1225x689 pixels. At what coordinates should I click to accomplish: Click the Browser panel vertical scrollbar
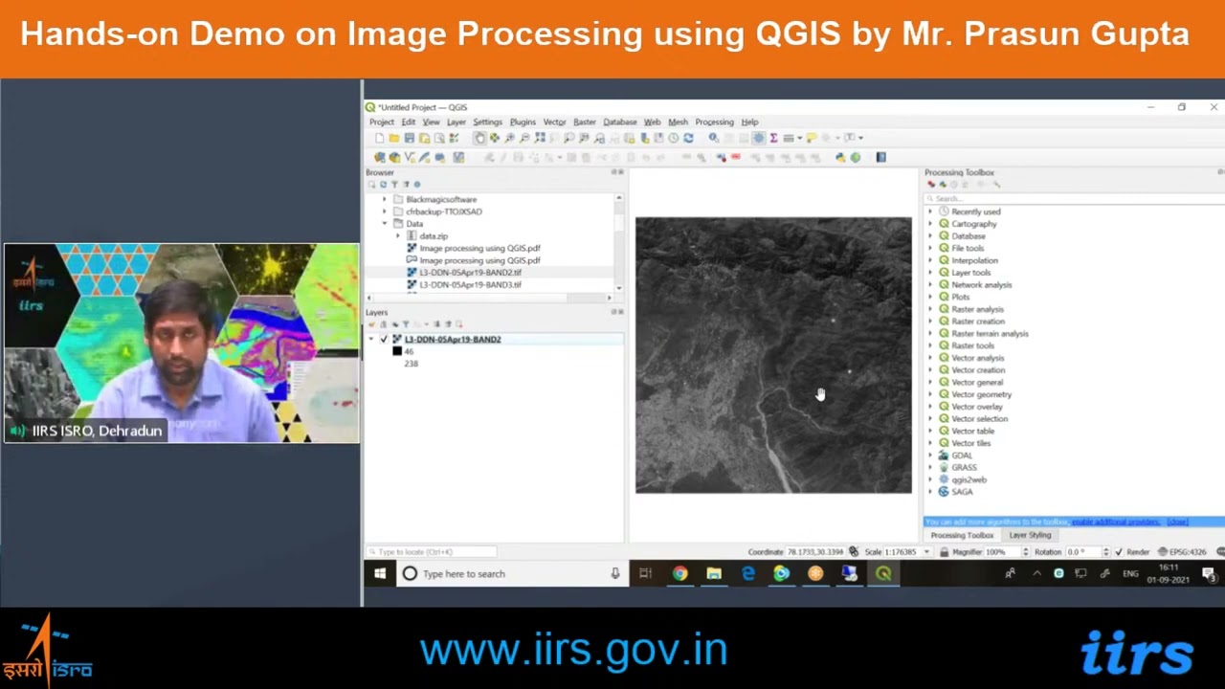619,243
